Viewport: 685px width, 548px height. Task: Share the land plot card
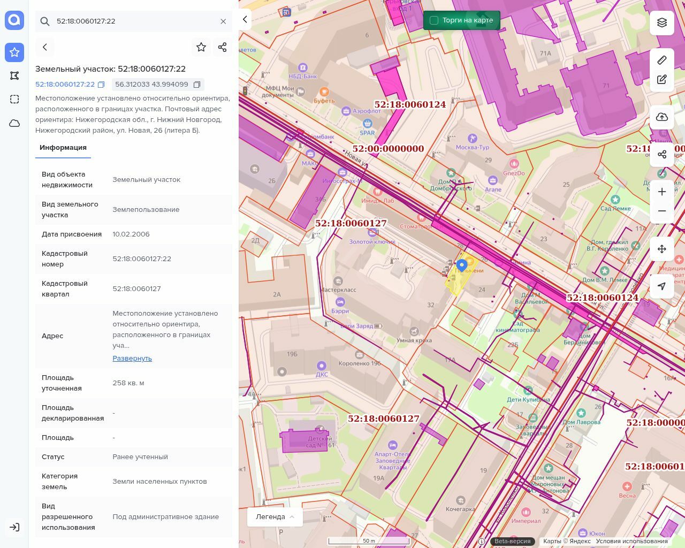pos(223,47)
